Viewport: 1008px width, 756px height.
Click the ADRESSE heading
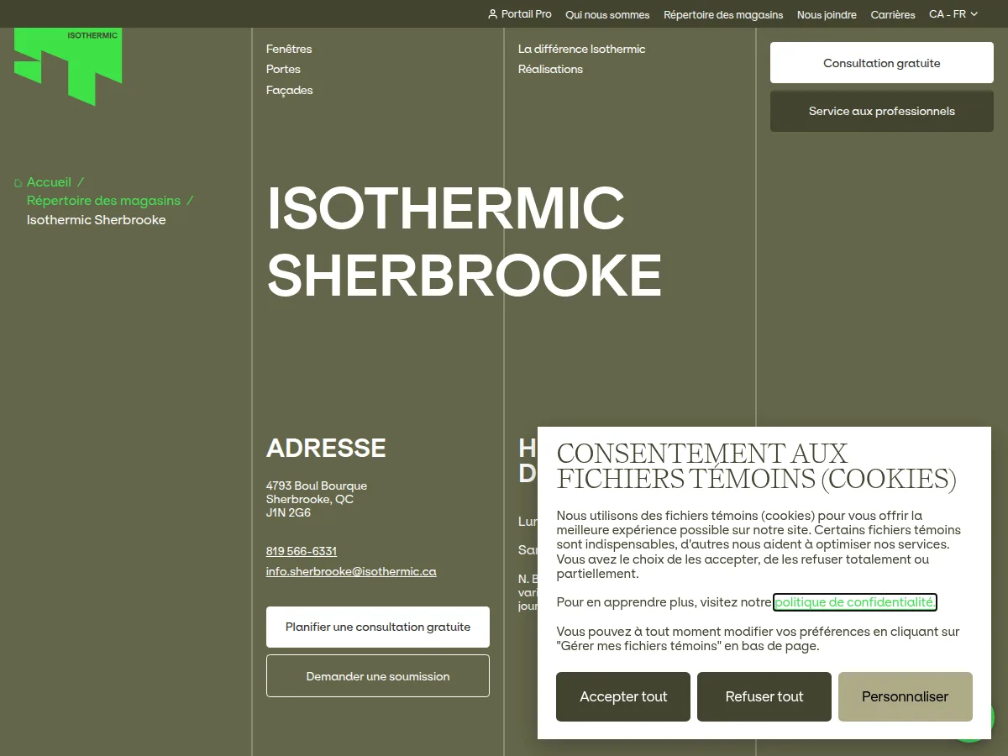point(326,449)
